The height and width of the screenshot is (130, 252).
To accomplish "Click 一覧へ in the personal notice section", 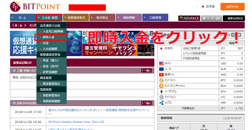I will (146, 71).
